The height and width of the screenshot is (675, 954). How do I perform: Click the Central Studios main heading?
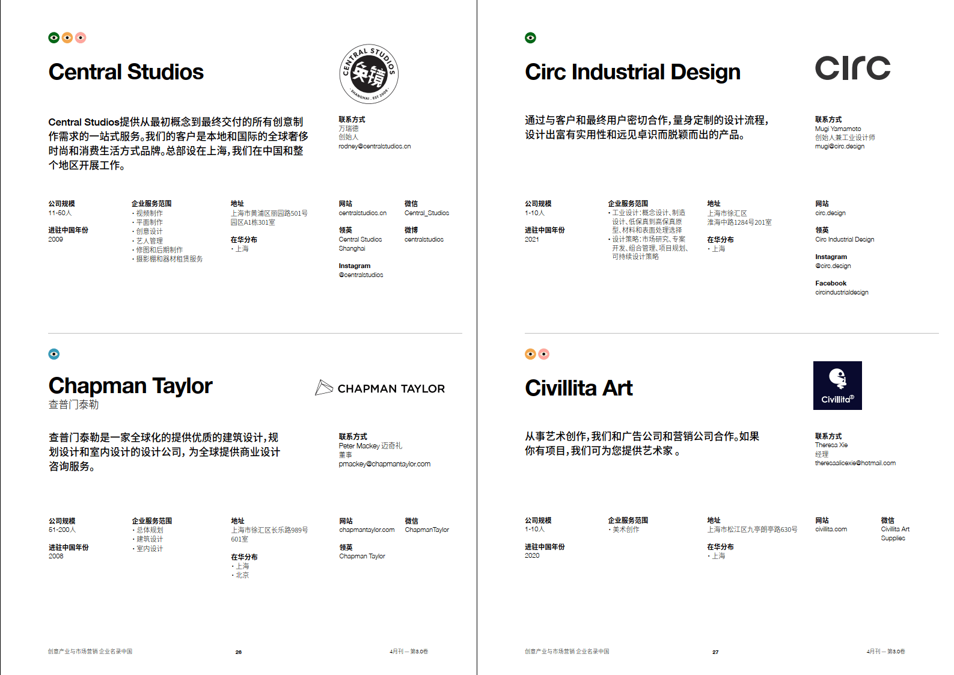tap(126, 72)
